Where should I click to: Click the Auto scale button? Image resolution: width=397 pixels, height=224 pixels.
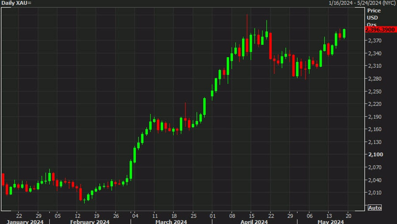coord(375,208)
